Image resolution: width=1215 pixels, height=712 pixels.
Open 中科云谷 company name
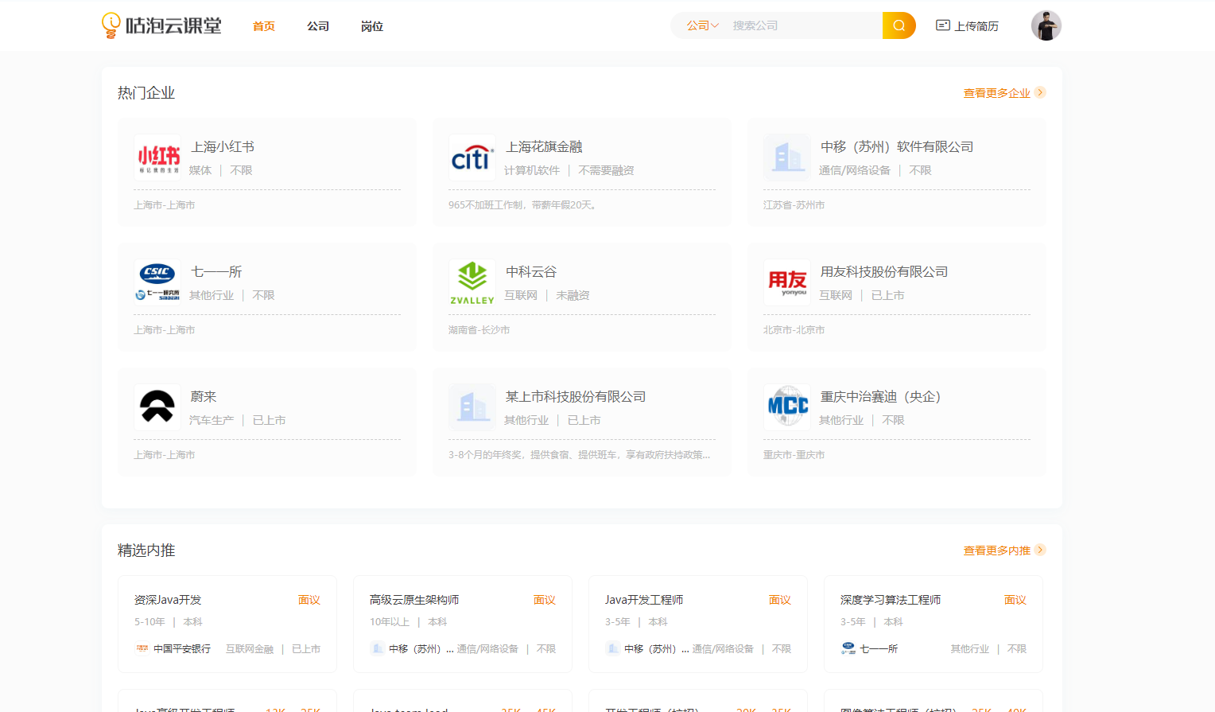pyautogui.click(x=531, y=272)
